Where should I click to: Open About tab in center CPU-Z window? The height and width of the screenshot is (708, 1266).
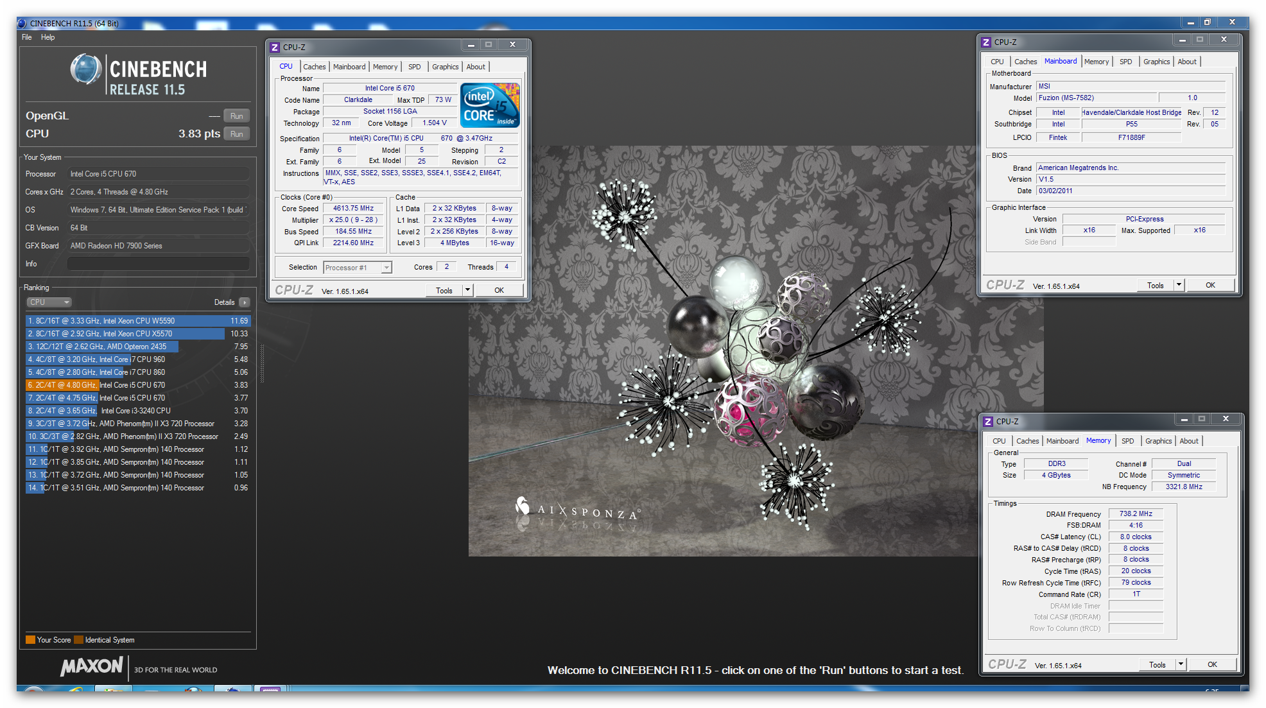pos(476,67)
